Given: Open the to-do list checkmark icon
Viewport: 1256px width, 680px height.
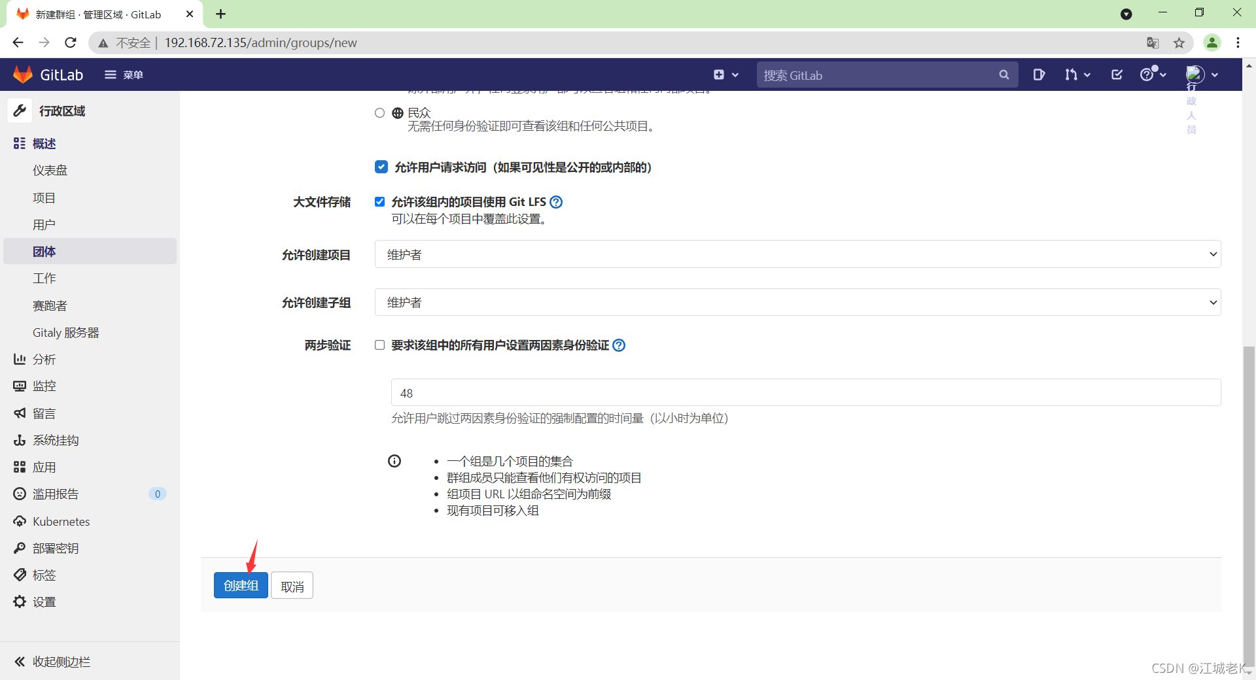Looking at the screenshot, I should click(x=1116, y=75).
